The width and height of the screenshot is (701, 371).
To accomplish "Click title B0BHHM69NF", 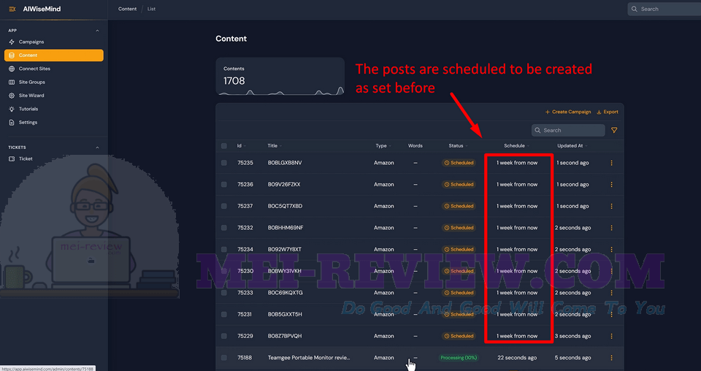I will click(x=286, y=228).
